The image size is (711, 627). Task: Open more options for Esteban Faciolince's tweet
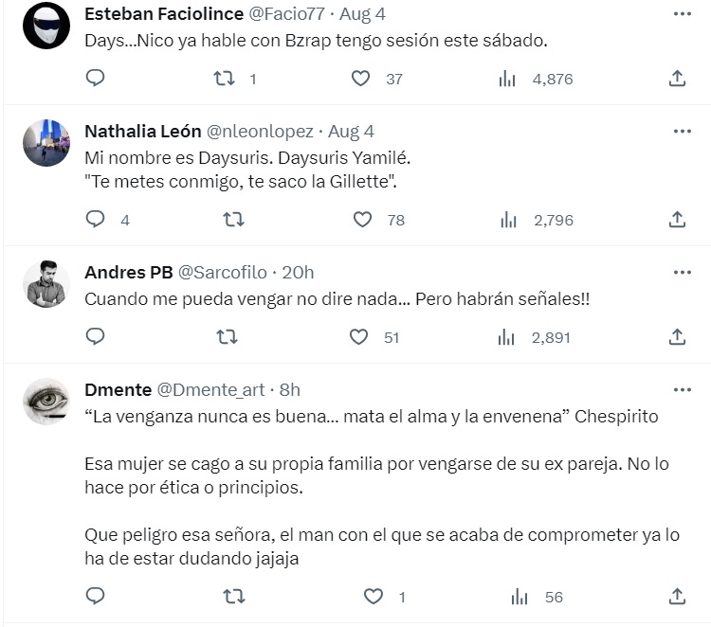(682, 14)
